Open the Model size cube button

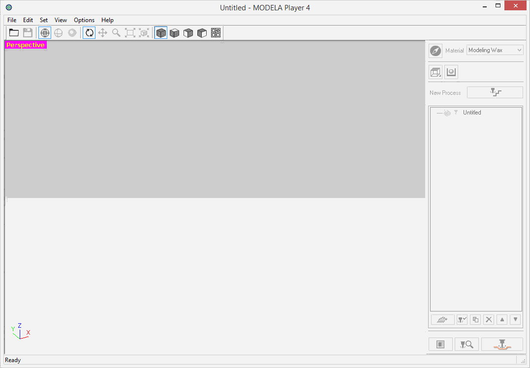pos(436,72)
